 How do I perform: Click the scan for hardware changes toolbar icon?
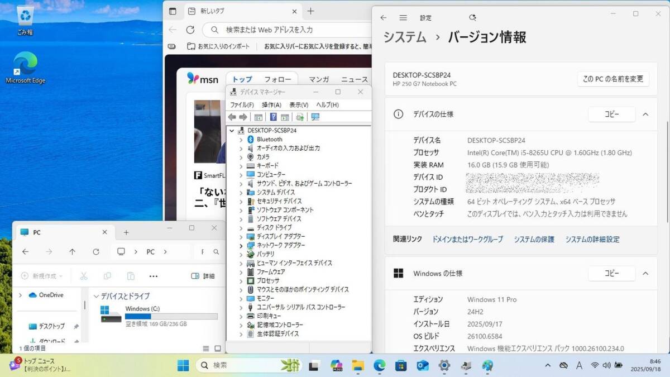point(315,117)
